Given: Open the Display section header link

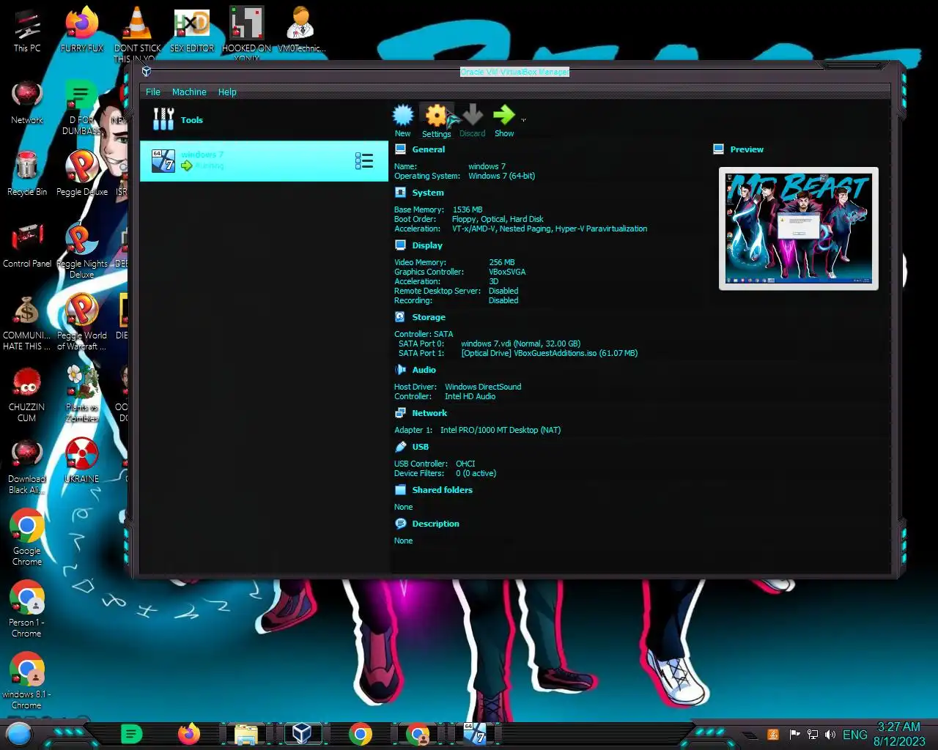Looking at the screenshot, I should click(427, 245).
